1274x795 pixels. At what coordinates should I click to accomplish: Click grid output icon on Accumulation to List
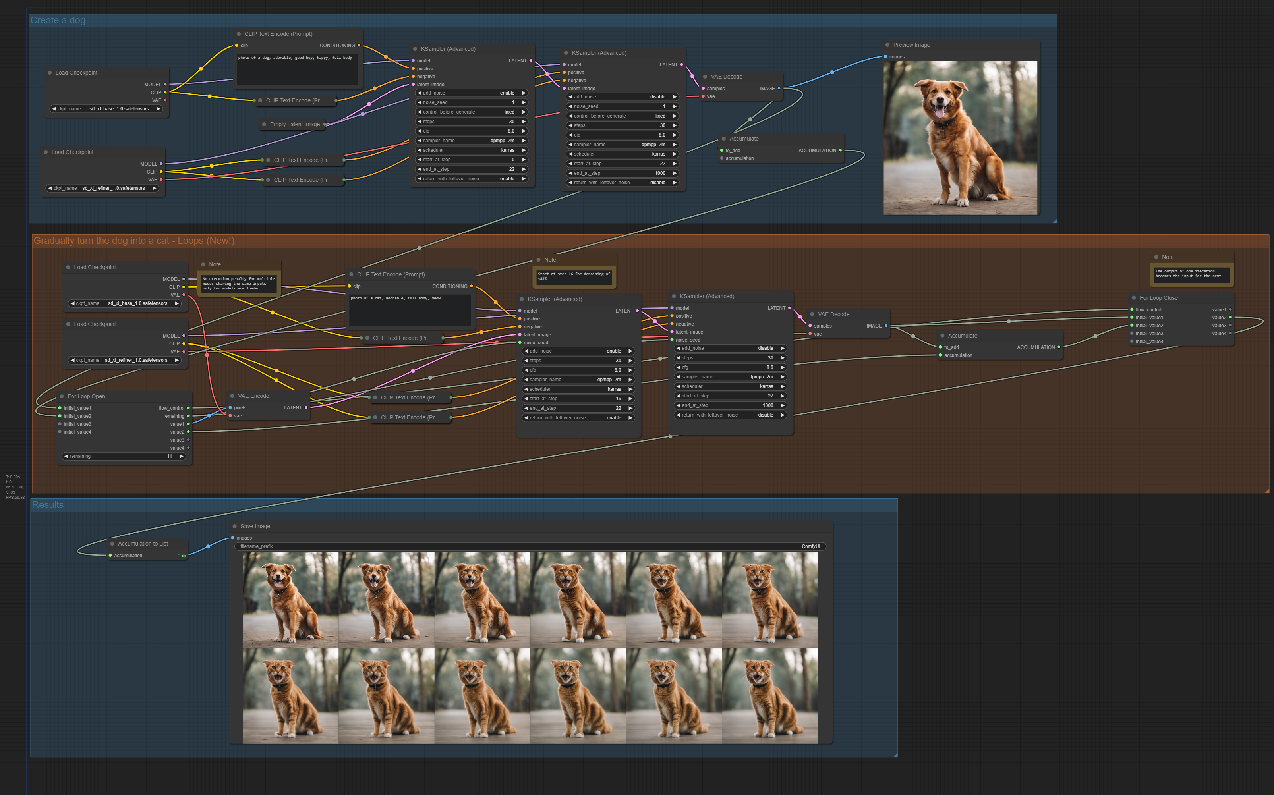pos(184,555)
